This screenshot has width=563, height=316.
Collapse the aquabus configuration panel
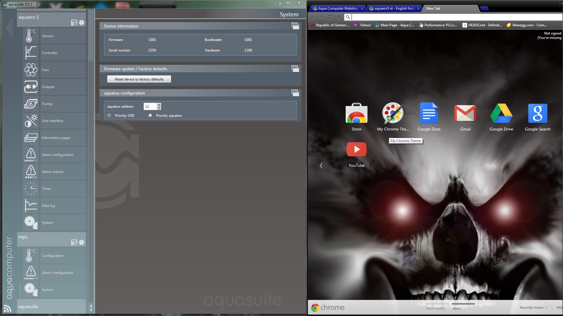point(295,93)
